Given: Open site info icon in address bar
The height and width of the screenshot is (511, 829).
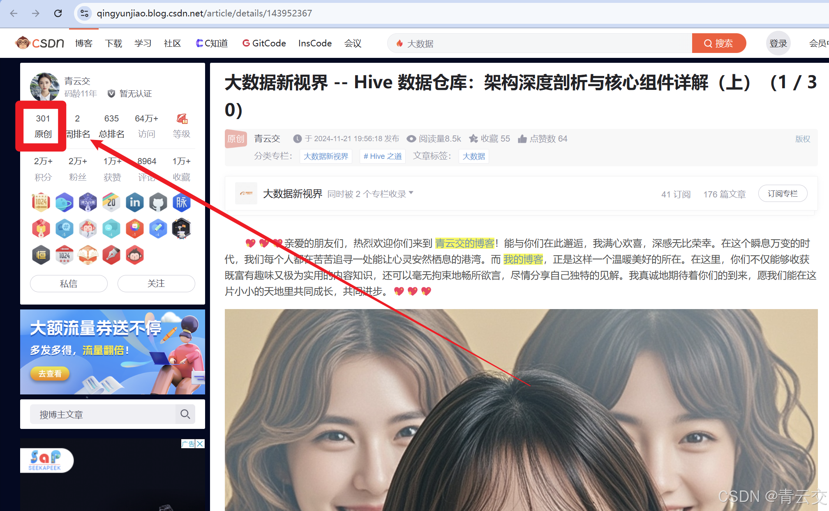Looking at the screenshot, I should coord(85,13).
